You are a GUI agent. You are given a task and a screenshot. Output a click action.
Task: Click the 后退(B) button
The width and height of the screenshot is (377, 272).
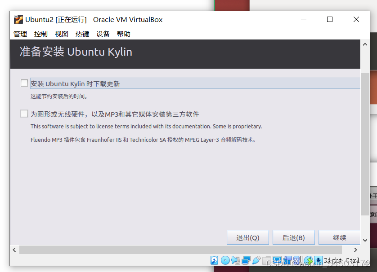point(293,237)
